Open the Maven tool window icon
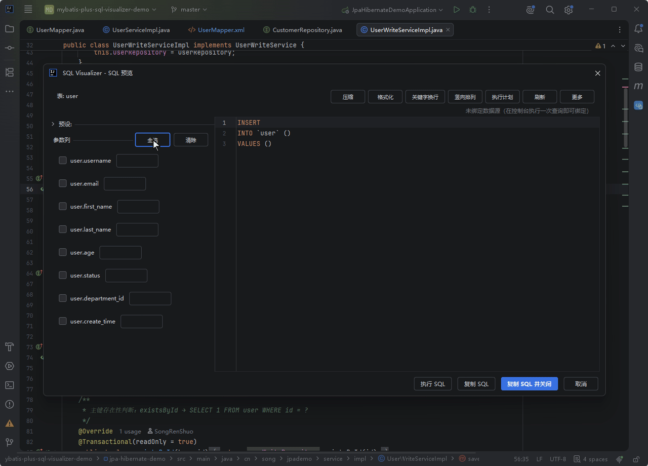The image size is (648, 466). [638, 86]
